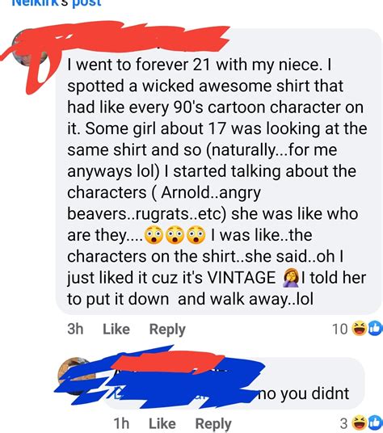Open the replying commenter's profile picture
This screenshot has height=433, width=383.
pos(76,376)
